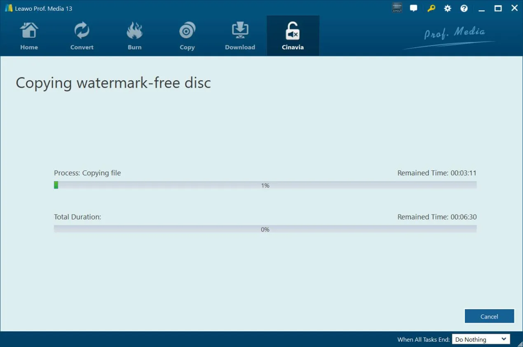523x347 pixels.
Task: Click the Copying file progress bar
Action: [x=265, y=185]
